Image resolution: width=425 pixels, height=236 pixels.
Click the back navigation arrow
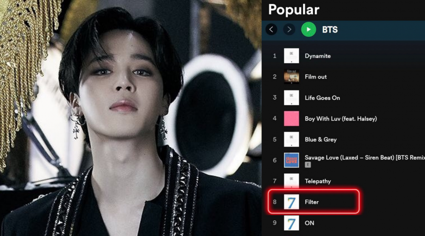pos(271,29)
